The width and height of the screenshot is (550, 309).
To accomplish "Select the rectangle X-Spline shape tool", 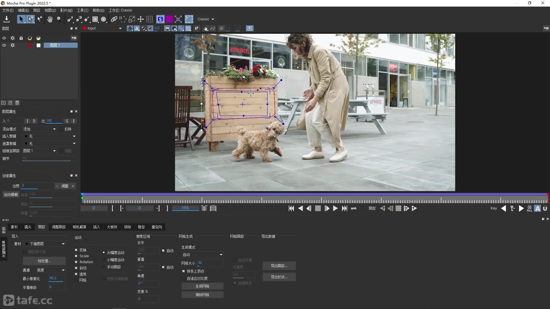I will pyautogui.click(x=95, y=19).
